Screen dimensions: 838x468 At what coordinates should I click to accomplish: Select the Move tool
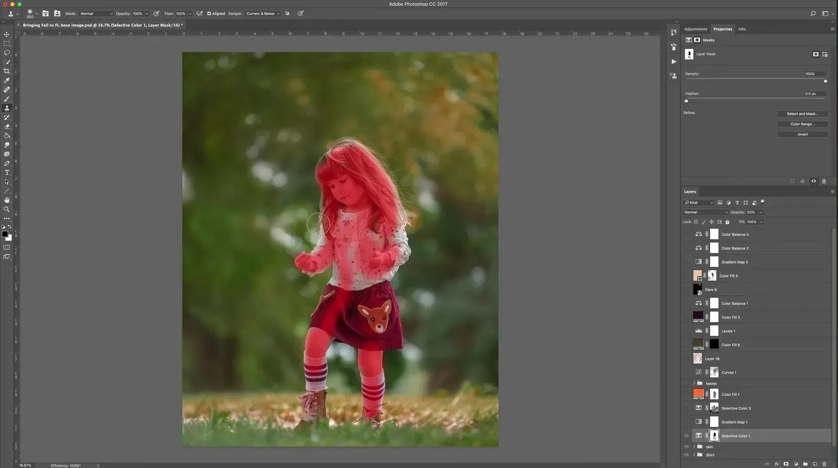(x=7, y=35)
